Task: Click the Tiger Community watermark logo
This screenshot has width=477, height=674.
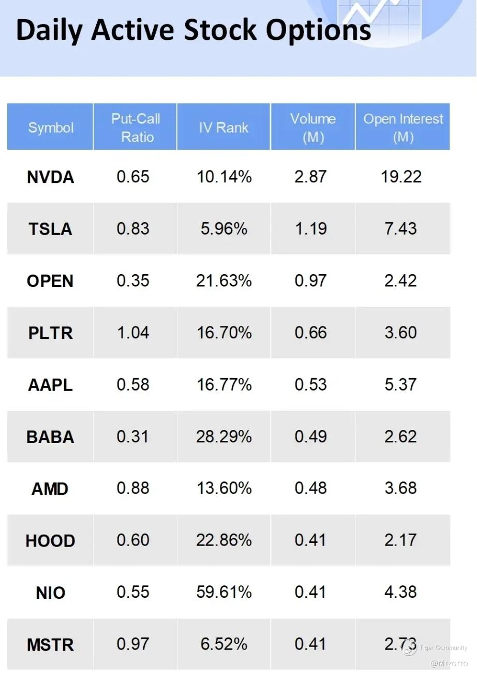Action: pos(410,648)
